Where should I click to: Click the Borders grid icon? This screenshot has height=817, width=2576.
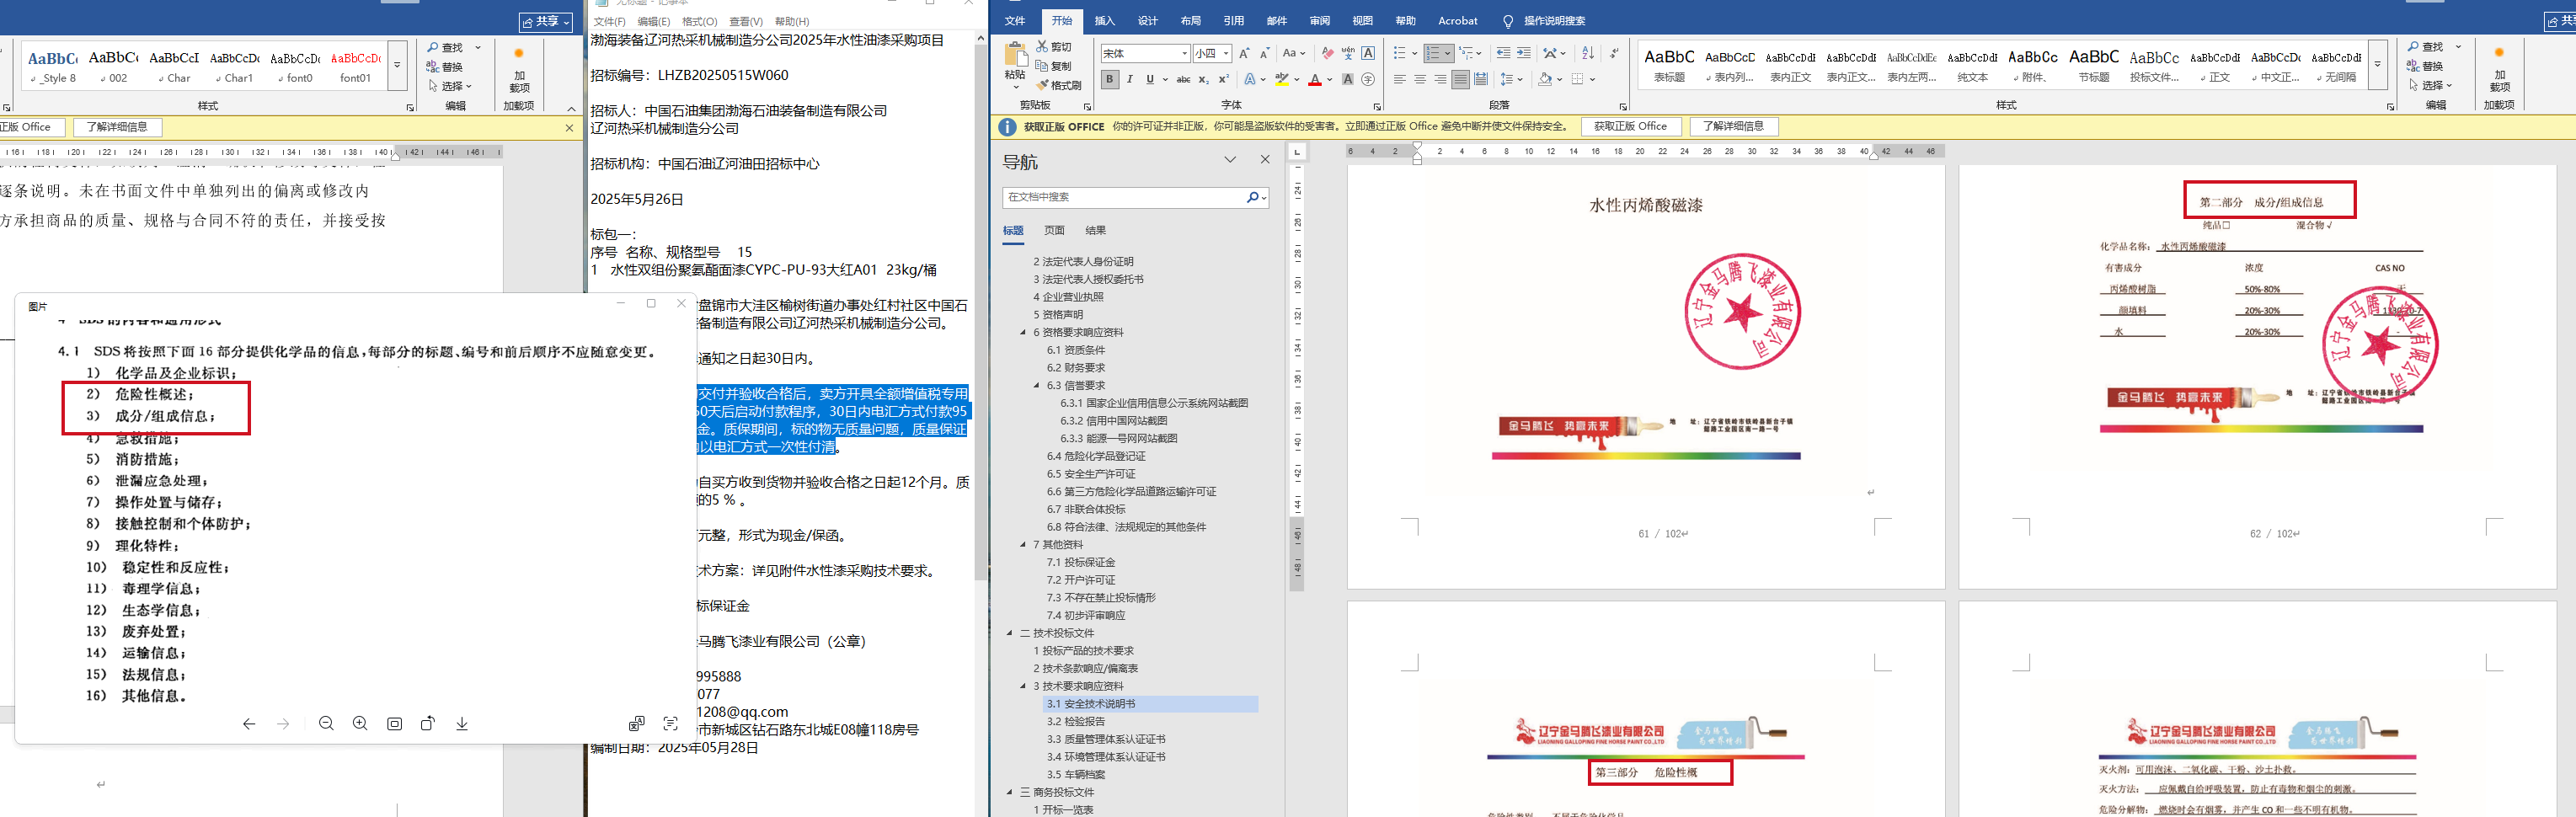click(x=1577, y=79)
